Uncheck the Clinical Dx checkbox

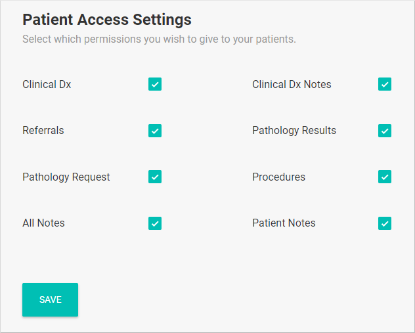pos(155,84)
